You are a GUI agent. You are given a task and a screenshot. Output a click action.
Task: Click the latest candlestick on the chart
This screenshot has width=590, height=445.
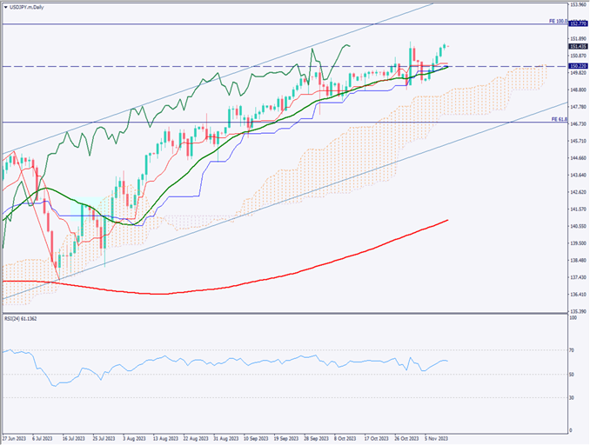click(x=447, y=46)
